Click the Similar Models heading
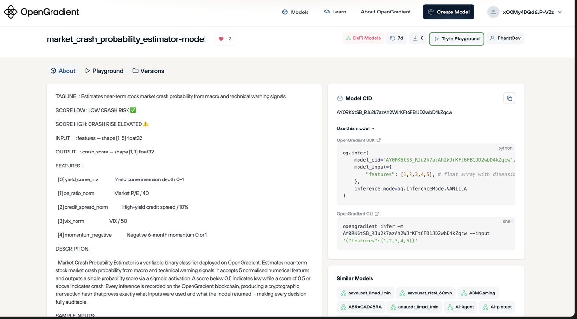 355,278
